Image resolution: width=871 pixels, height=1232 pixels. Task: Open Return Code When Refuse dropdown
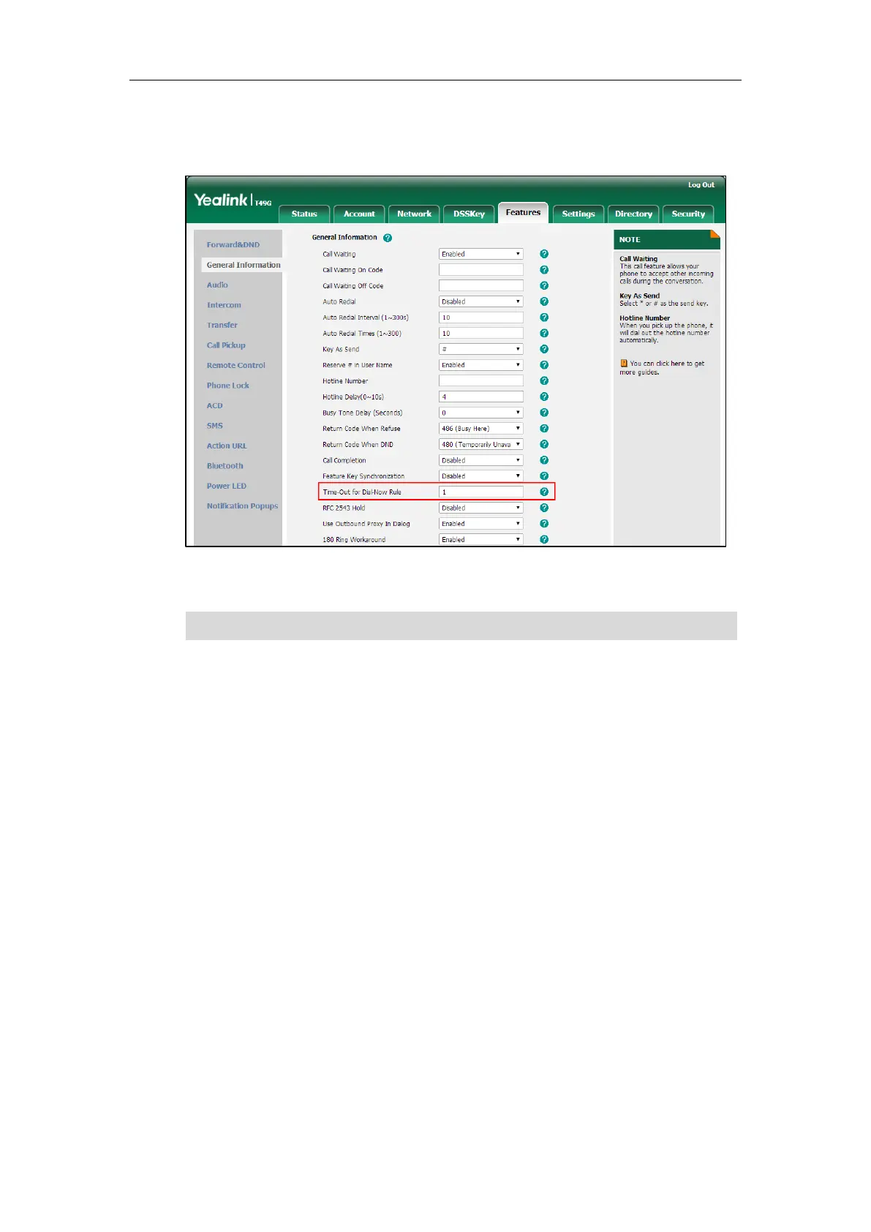[x=481, y=429]
